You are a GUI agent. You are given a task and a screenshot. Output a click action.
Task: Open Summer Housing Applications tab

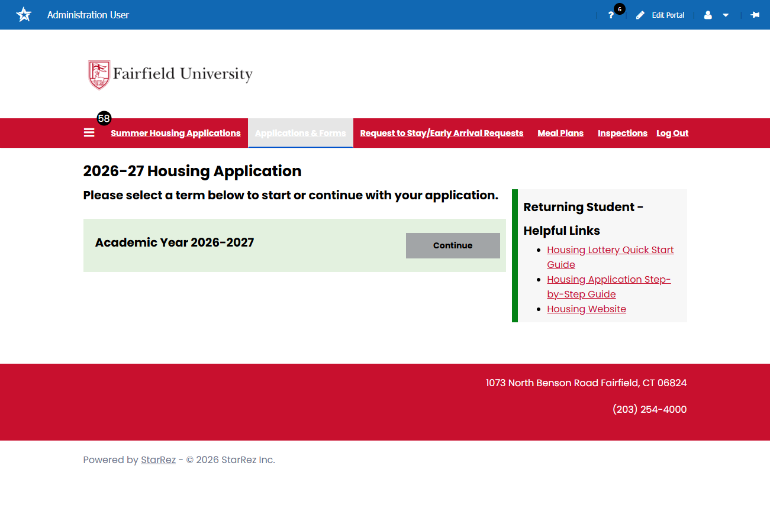176,133
